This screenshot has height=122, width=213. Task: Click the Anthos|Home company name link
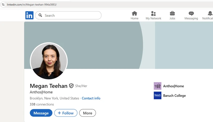174,86
